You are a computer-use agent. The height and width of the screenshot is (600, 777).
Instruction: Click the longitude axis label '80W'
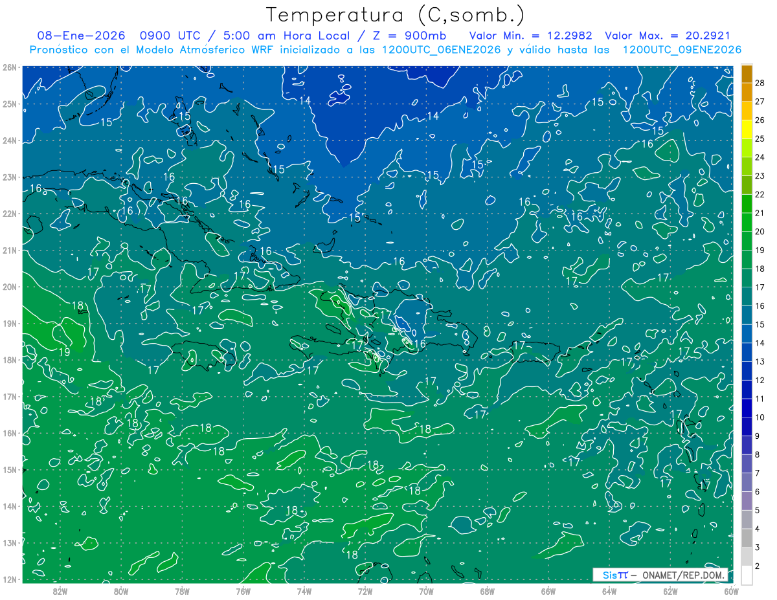121,591
